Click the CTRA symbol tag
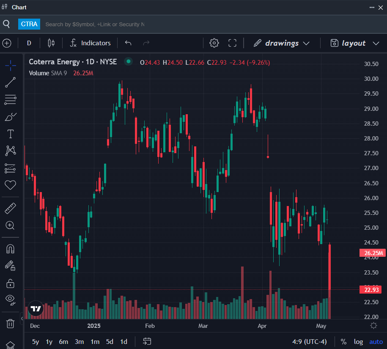Viewport: 387px width, 349px height. (29, 24)
